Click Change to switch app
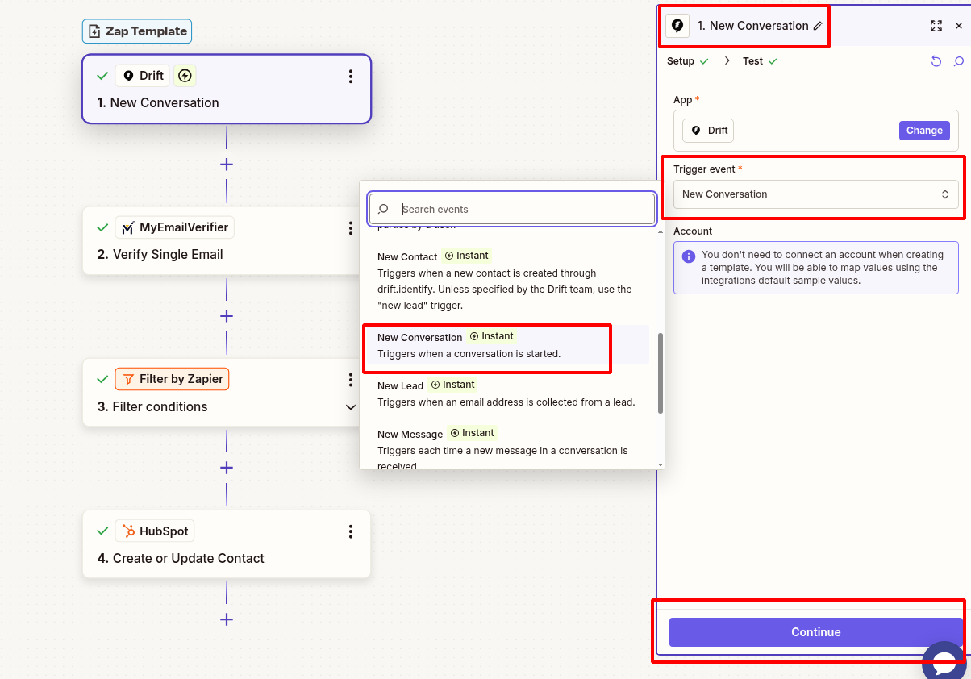This screenshot has width=971, height=679. pyautogui.click(x=923, y=131)
